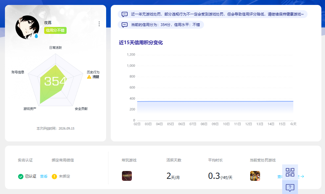Image resolution: width=325 pixels, height=194 pixels.
Task: Select the 安全贡献 radar axis label
Action: pos(81,109)
